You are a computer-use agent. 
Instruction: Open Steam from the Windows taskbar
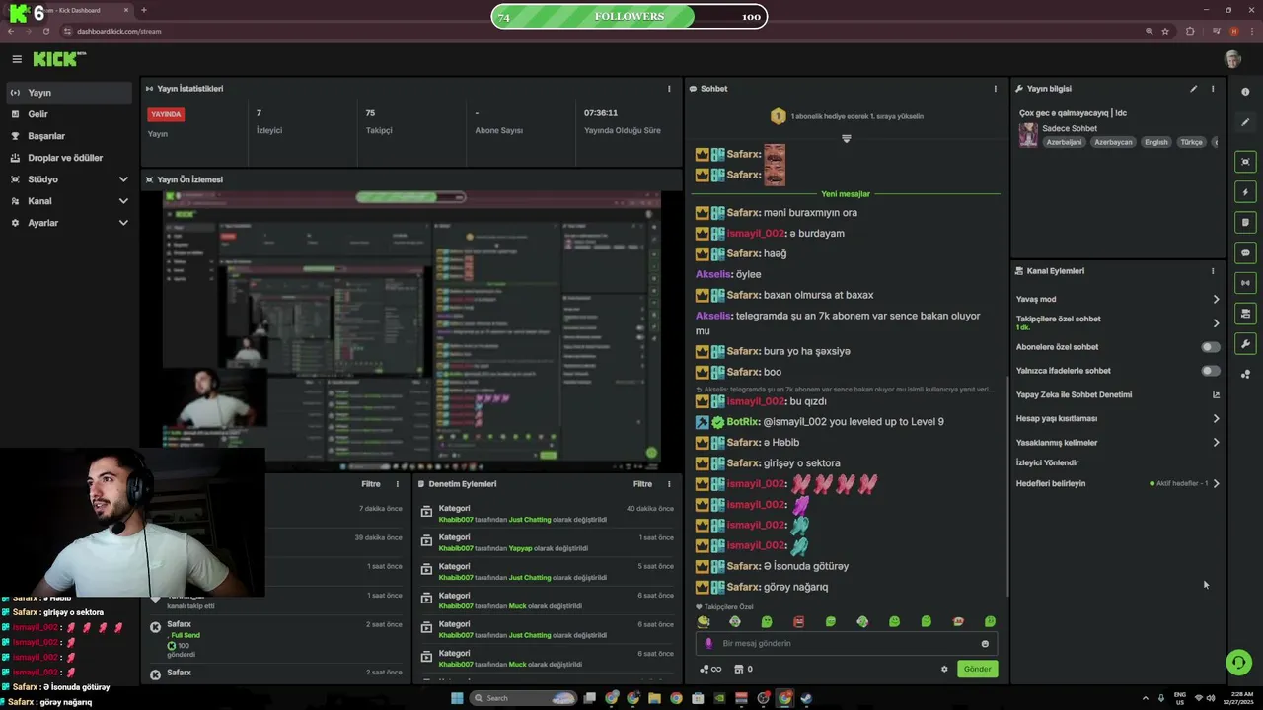tap(806, 698)
